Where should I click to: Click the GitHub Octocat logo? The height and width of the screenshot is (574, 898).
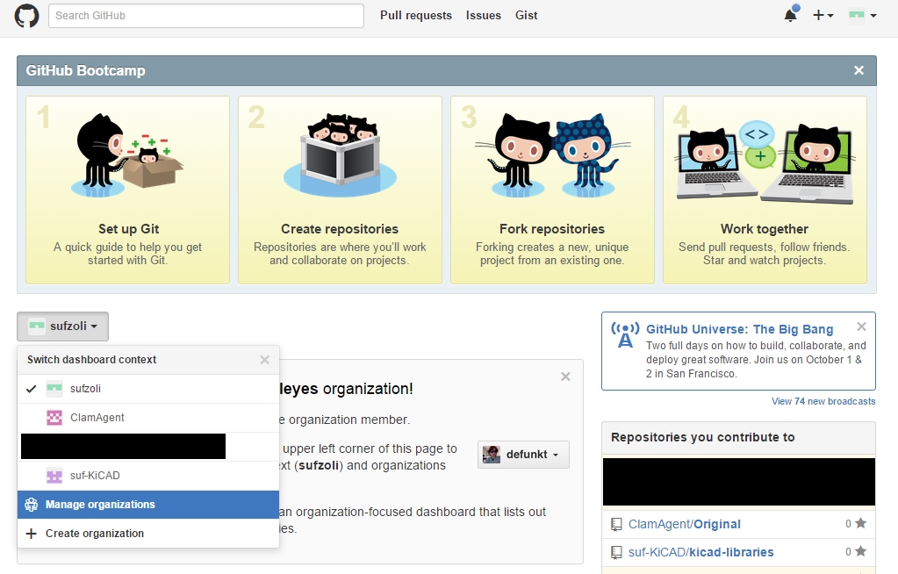coord(25,15)
